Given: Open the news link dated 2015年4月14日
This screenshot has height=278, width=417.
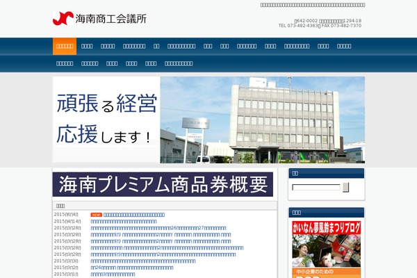Looking at the screenshot, I should pos(124,221).
